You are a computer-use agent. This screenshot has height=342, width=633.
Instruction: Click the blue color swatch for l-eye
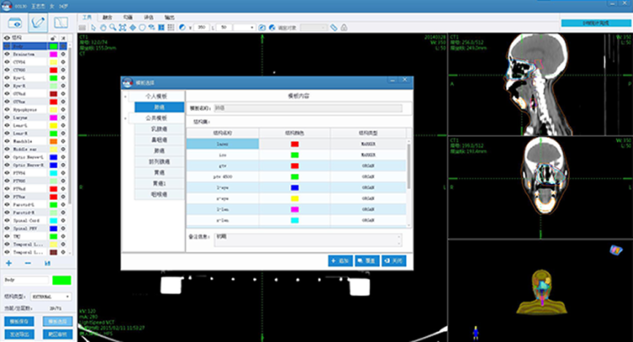coord(295,187)
